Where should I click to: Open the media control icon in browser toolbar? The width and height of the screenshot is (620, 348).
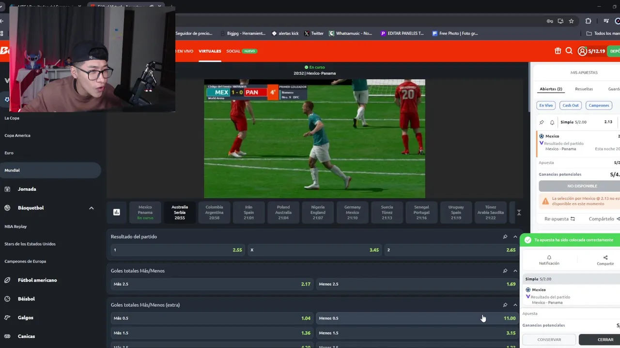pos(606,21)
